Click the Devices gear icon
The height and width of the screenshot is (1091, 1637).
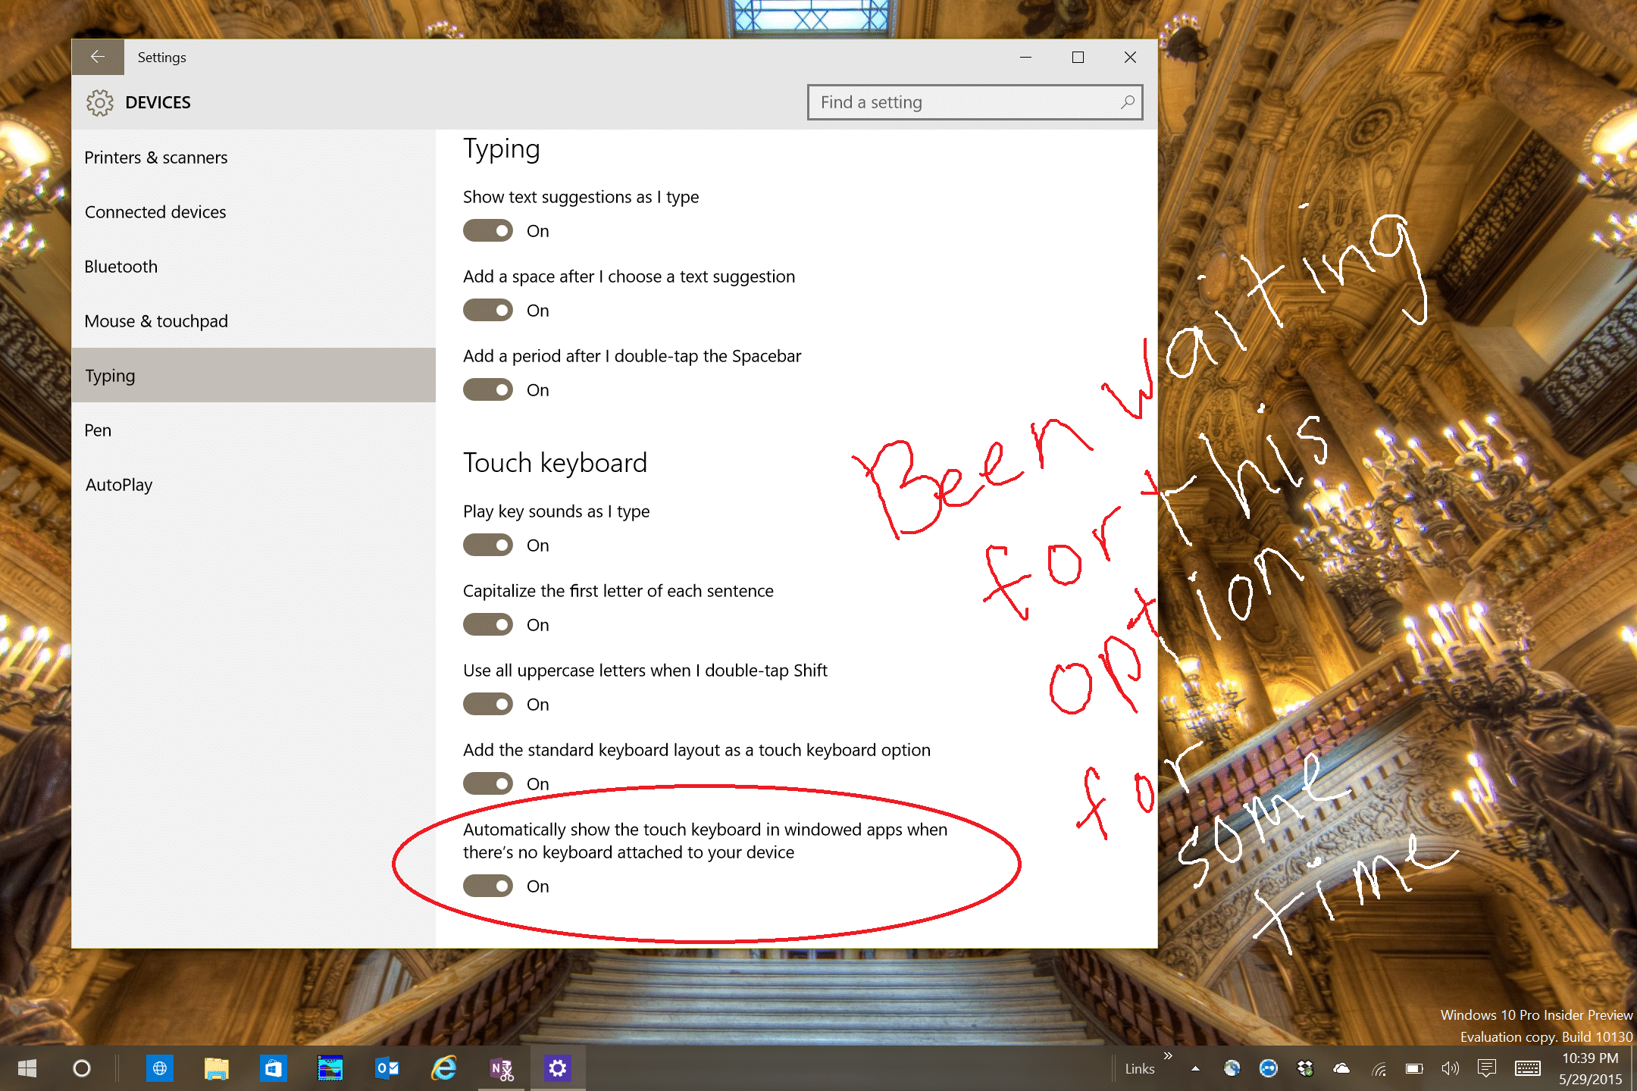(x=99, y=102)
